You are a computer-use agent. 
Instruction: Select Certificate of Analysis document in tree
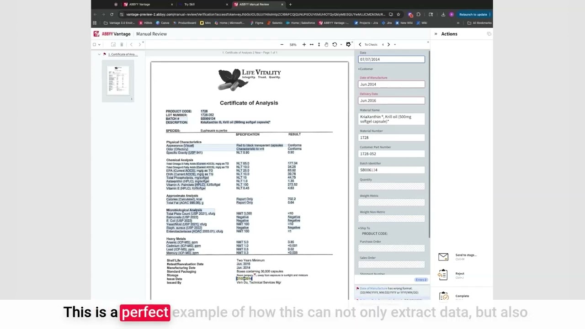point(122,54)
